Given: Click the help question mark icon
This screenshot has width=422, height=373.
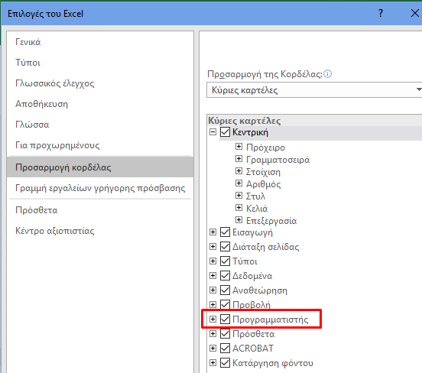Looking at the screenshot, I should point(380,13).
